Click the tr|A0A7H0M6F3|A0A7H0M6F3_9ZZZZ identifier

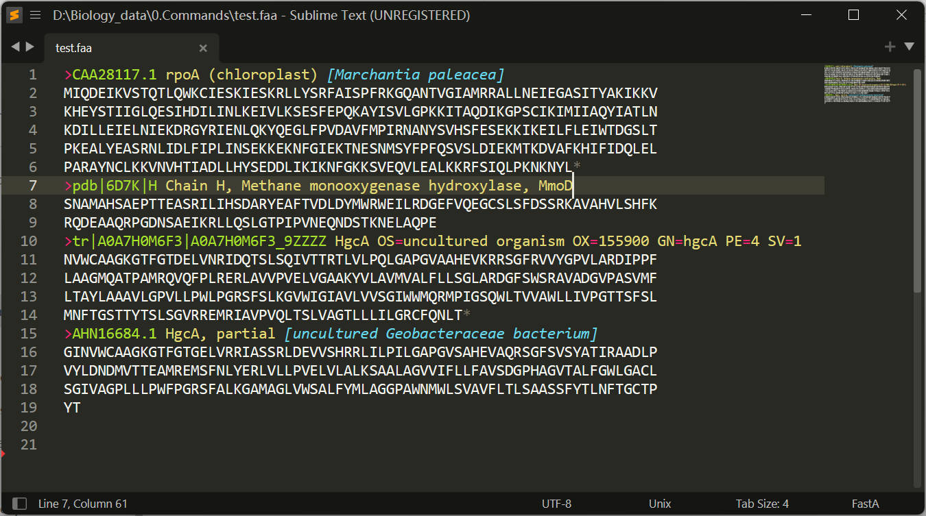click(x=199, y=241)
